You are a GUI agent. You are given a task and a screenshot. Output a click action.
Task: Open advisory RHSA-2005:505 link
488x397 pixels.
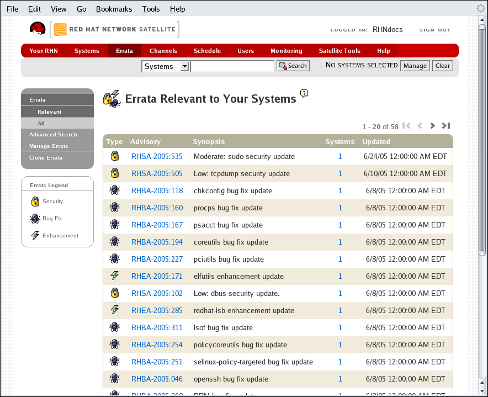click(x=157, y=173)
